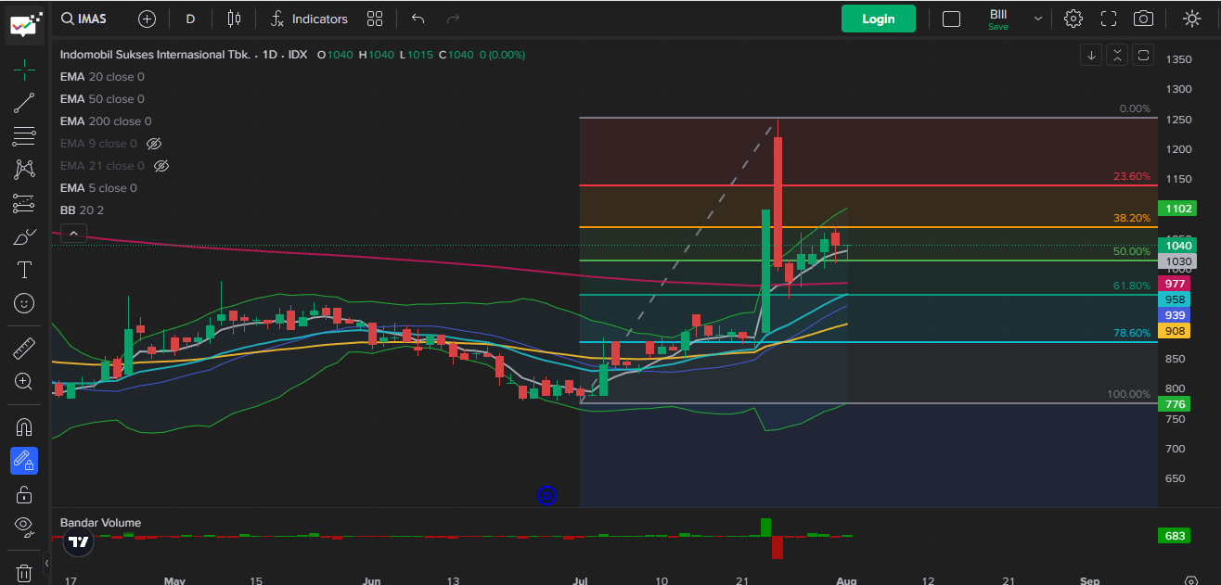Expand the layout dropdown arrow next to BIII
Image resolution: width=1221 pixels, height=585 pixels.
[1038, 19]
